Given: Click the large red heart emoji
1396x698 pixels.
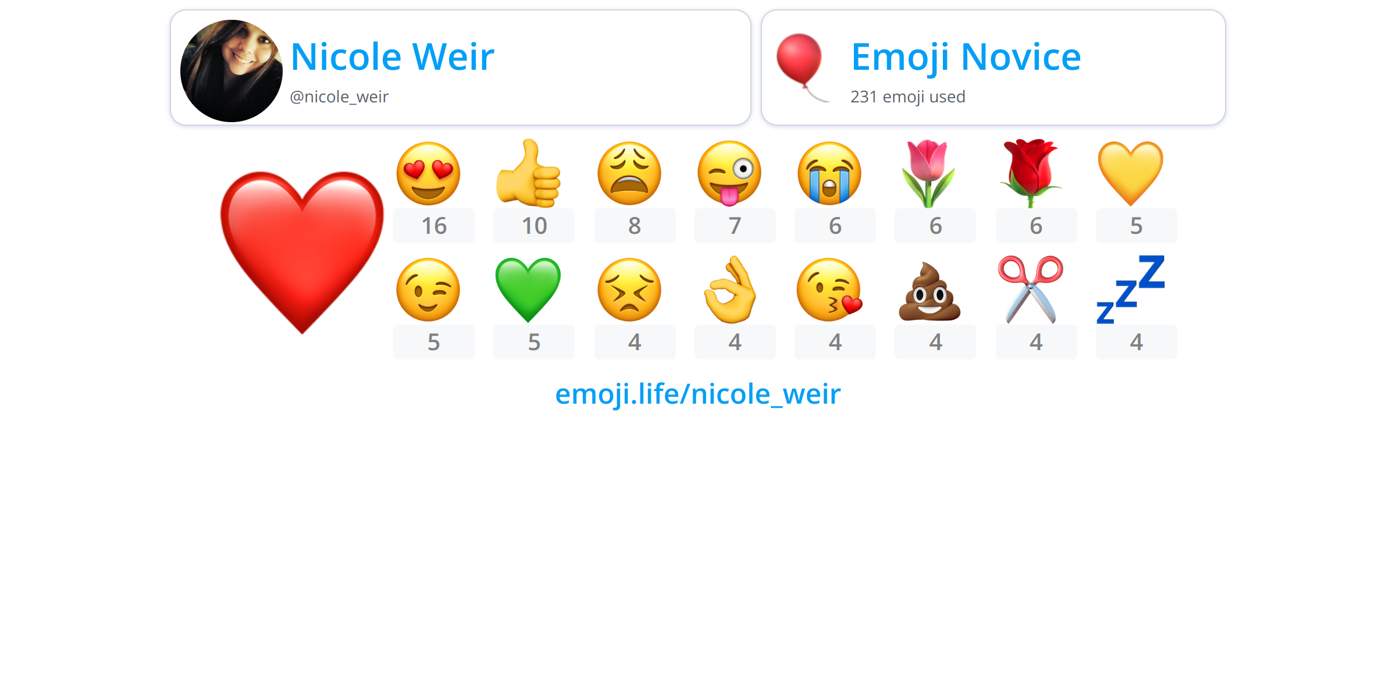Looking at the screenshot, I should point(302,252).
